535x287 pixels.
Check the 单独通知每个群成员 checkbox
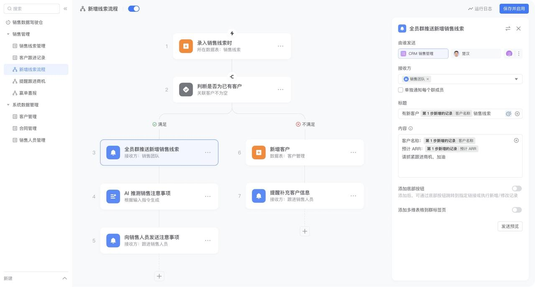(400, 89)
